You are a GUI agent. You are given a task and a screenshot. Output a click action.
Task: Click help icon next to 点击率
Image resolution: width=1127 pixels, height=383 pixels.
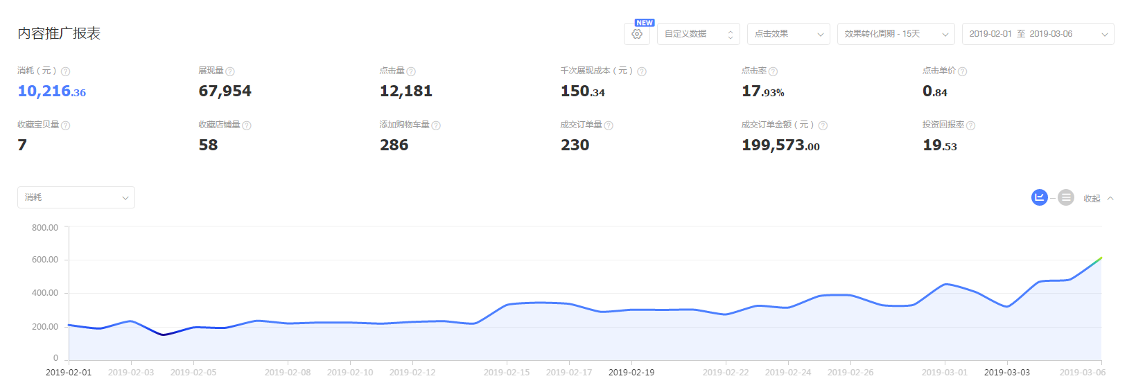pos(773,71)
